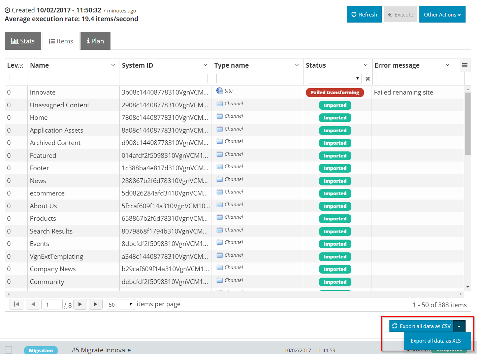
Task: Click the Channel folder icon for Products
Action: tap(220, 217)
